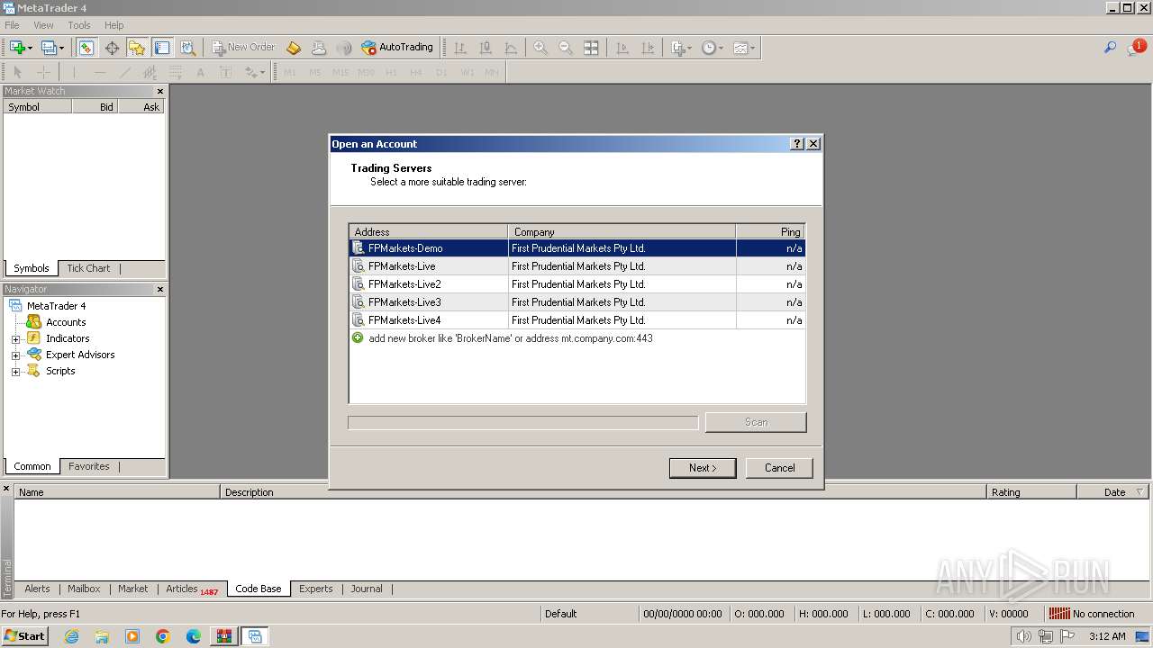Select the Bar Chart icon
This screenshot has height=648, width=1153.
point(460,48)
